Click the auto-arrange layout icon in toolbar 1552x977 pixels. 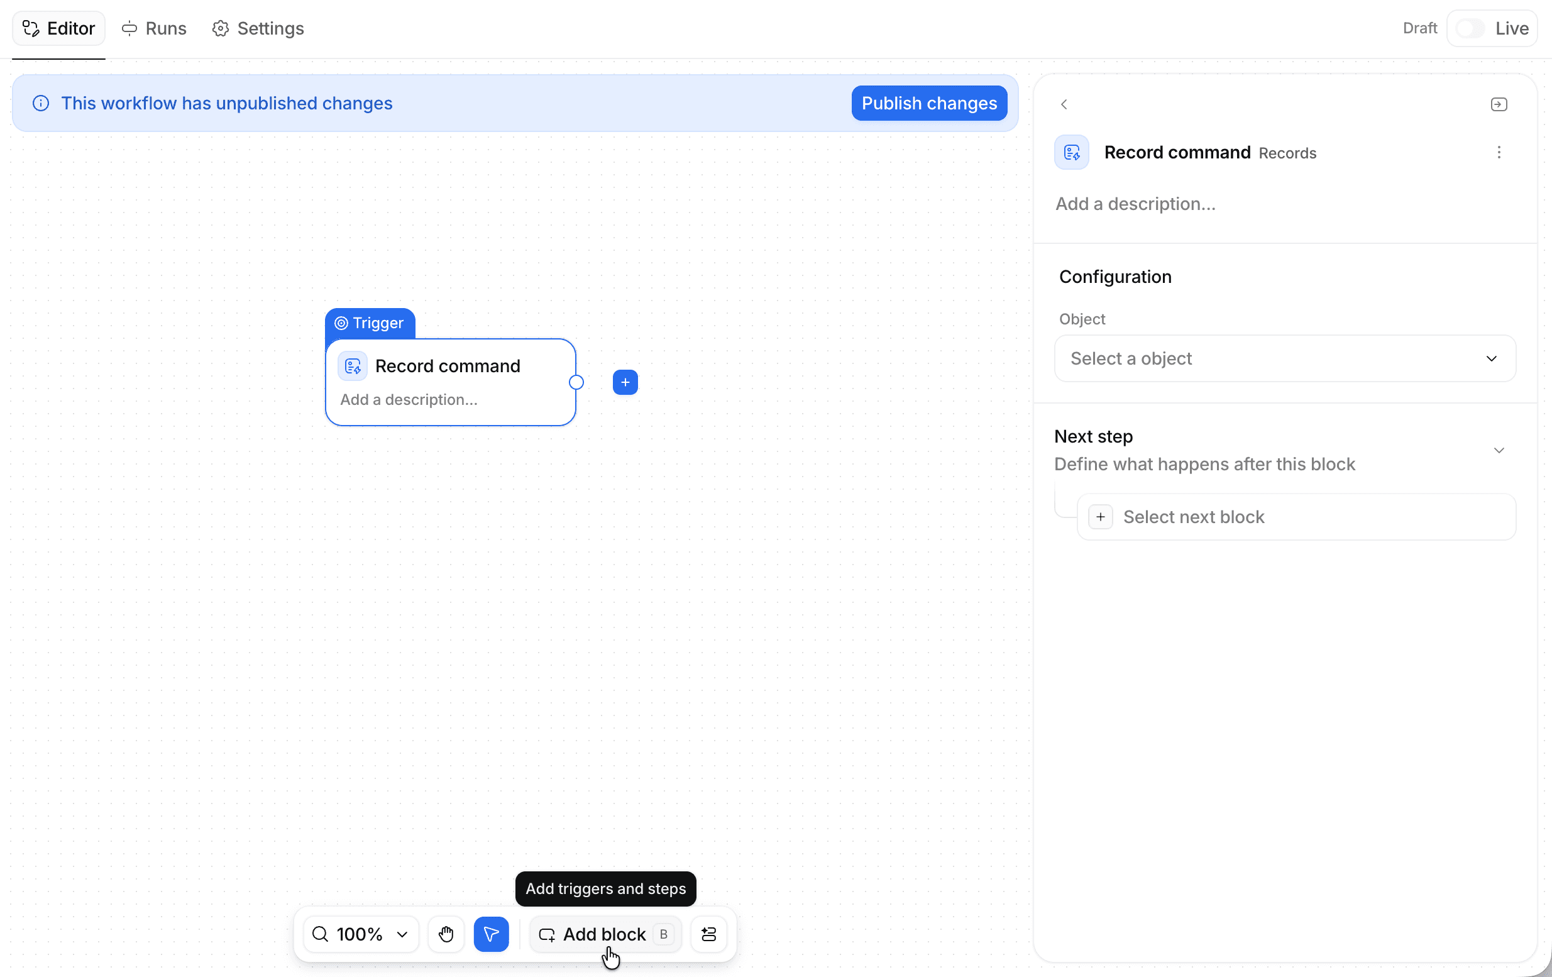click(x=708, y=934)
